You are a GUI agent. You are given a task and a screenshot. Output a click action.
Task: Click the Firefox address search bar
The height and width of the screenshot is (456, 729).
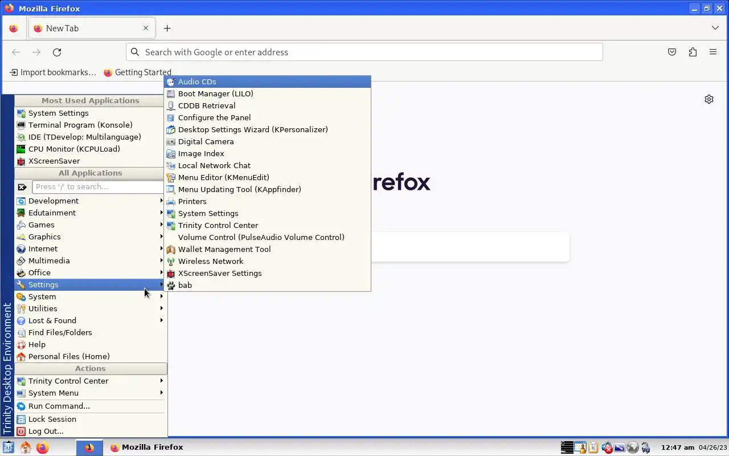[364, 52]
